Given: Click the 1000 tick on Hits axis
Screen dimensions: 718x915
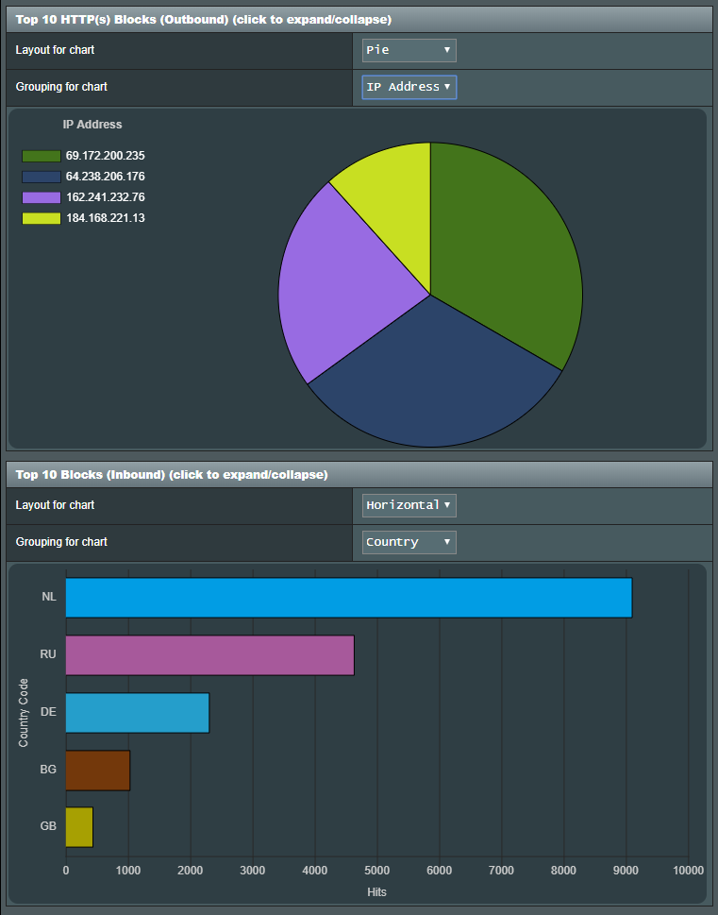Looking at the screenshot, I should pos(128,871).
